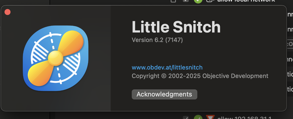
Task: Close the About Little Snitch window
Action: [x=8, y=12]
